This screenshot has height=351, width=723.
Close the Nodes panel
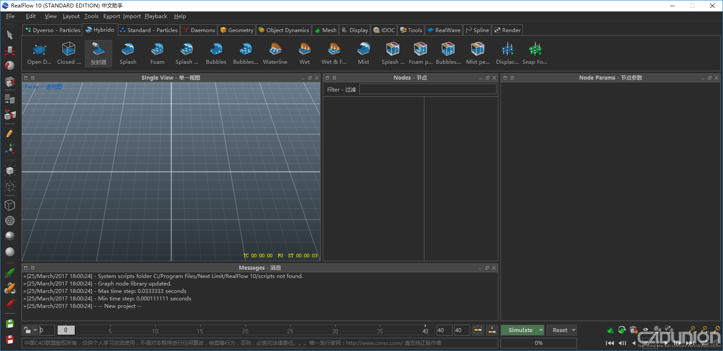[494, 78]
